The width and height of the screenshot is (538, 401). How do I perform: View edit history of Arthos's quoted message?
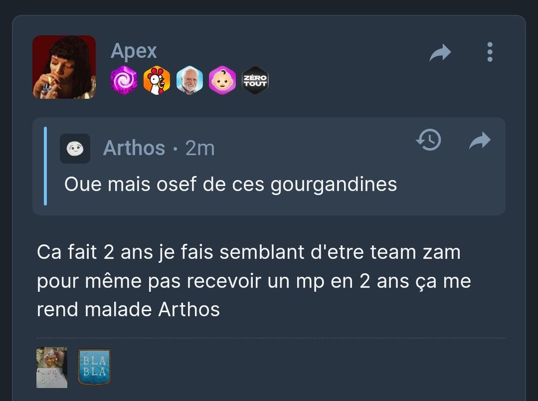click(x=429, y=140)
